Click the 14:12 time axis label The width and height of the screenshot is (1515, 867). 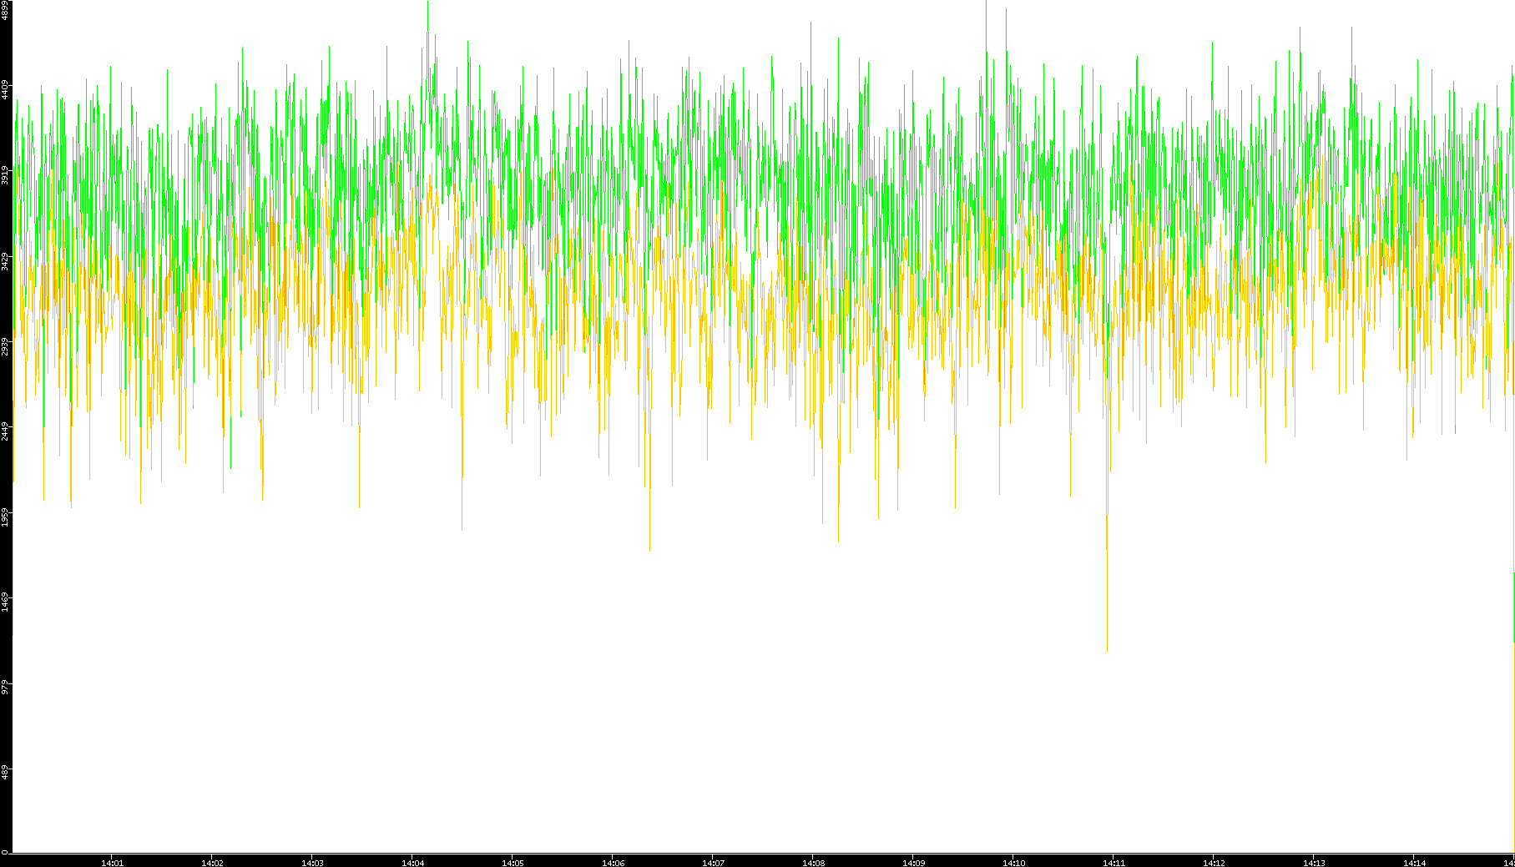1214,863
